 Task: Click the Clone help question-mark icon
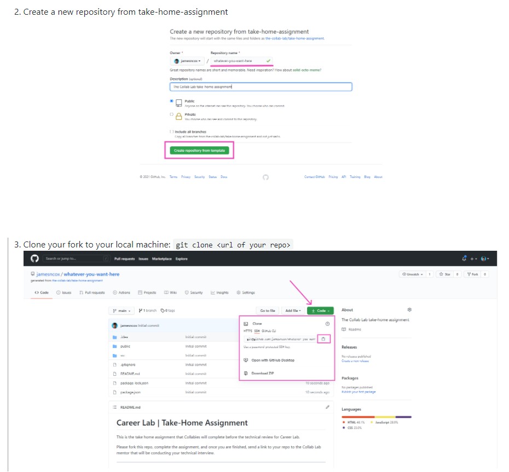pos(327,323)
